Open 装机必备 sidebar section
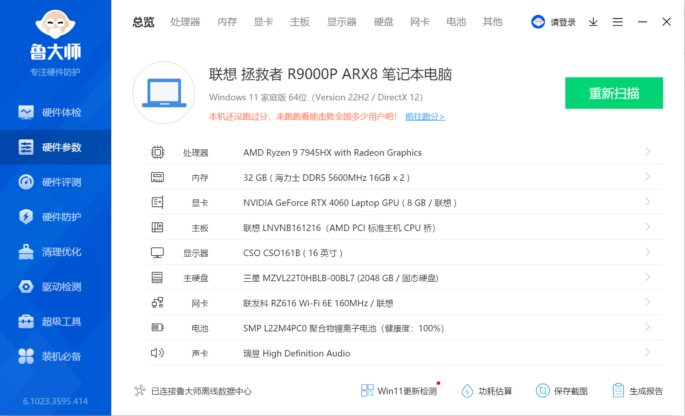The width and height of the screenshot is (685, 416). tap(55, 356)
